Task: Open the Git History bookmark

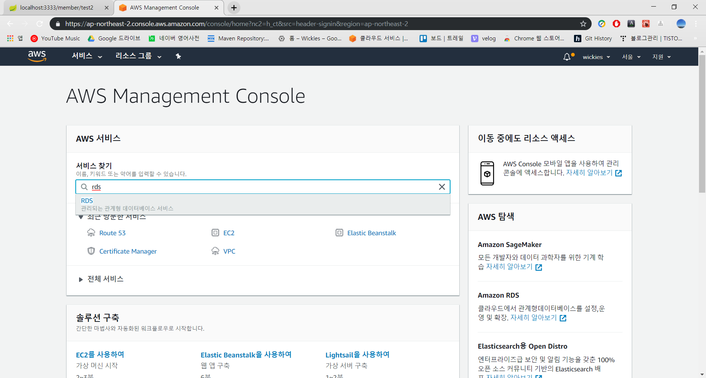Action: [593, 38]
